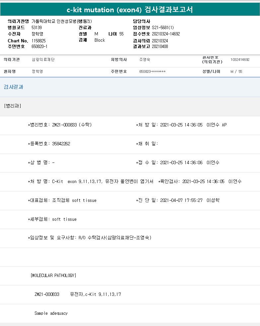Select the 접수번호 value 20210324-14692
This screenshot has width=260, height=326.
click(166, 34)
